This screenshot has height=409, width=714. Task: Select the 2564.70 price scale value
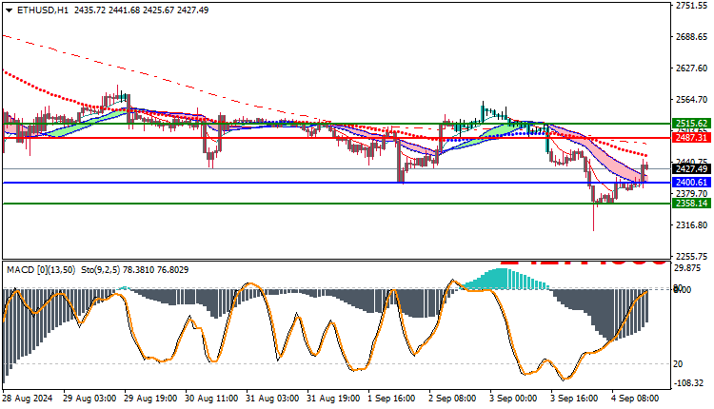[692, 100]
